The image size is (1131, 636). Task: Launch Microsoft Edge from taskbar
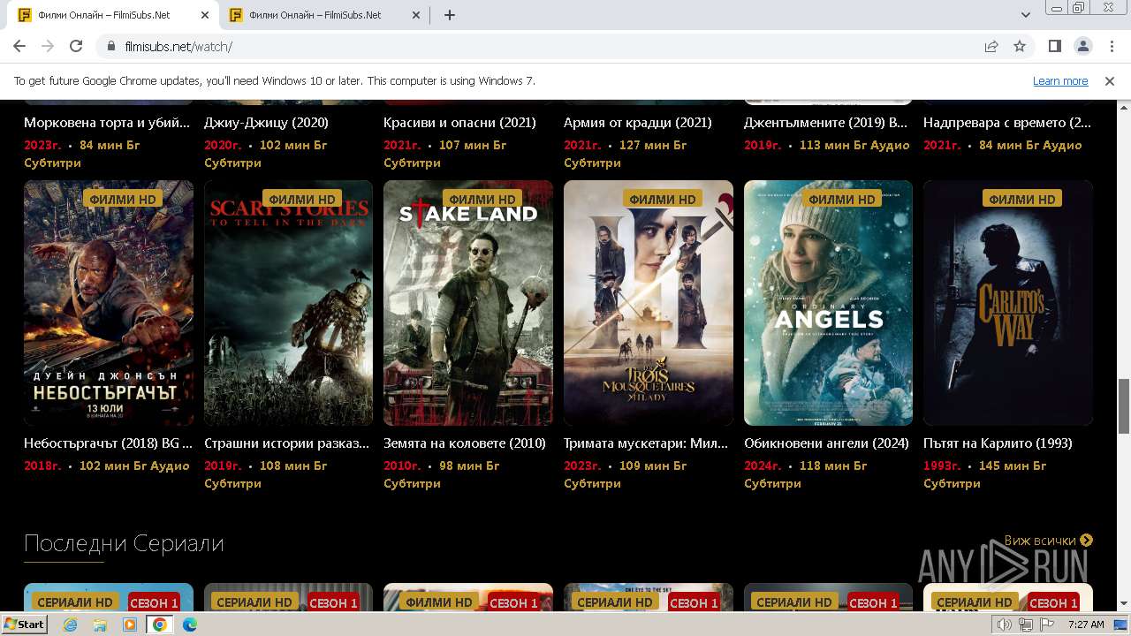[189, 625]
